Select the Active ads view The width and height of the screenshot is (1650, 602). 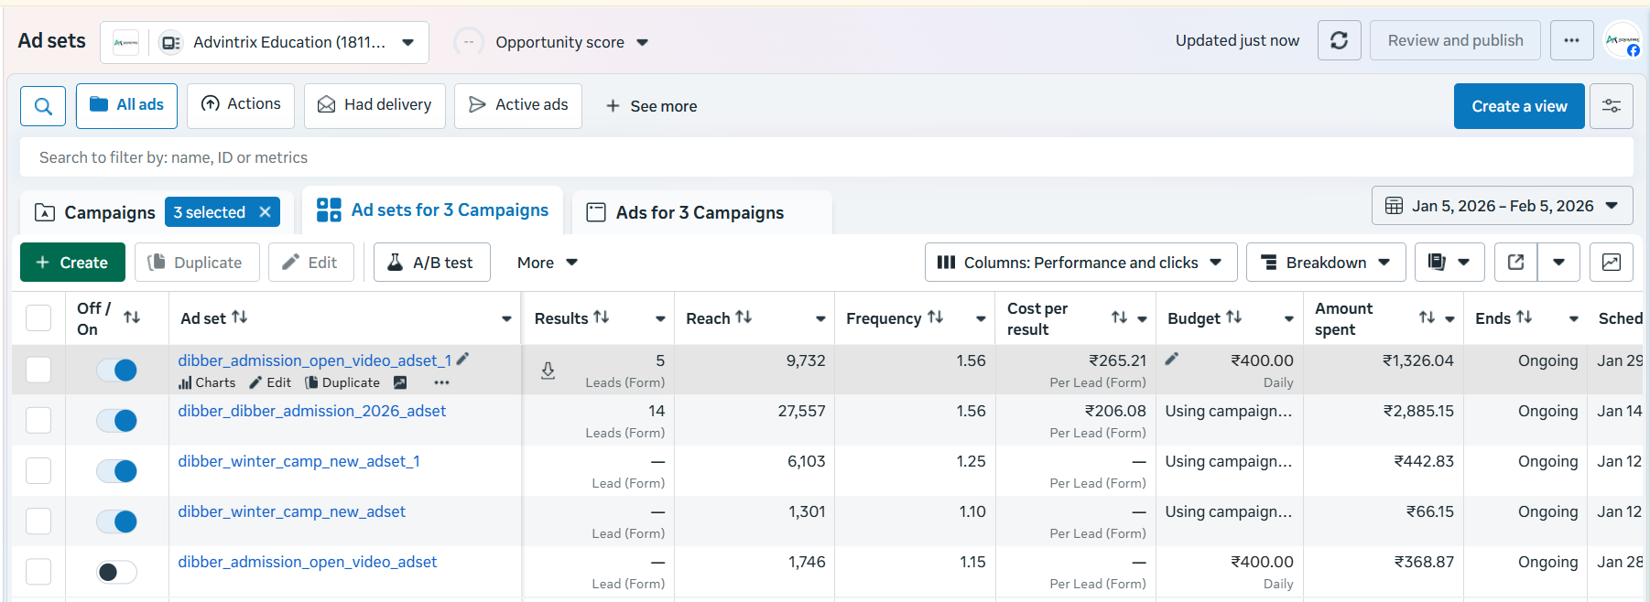(518, 105)
